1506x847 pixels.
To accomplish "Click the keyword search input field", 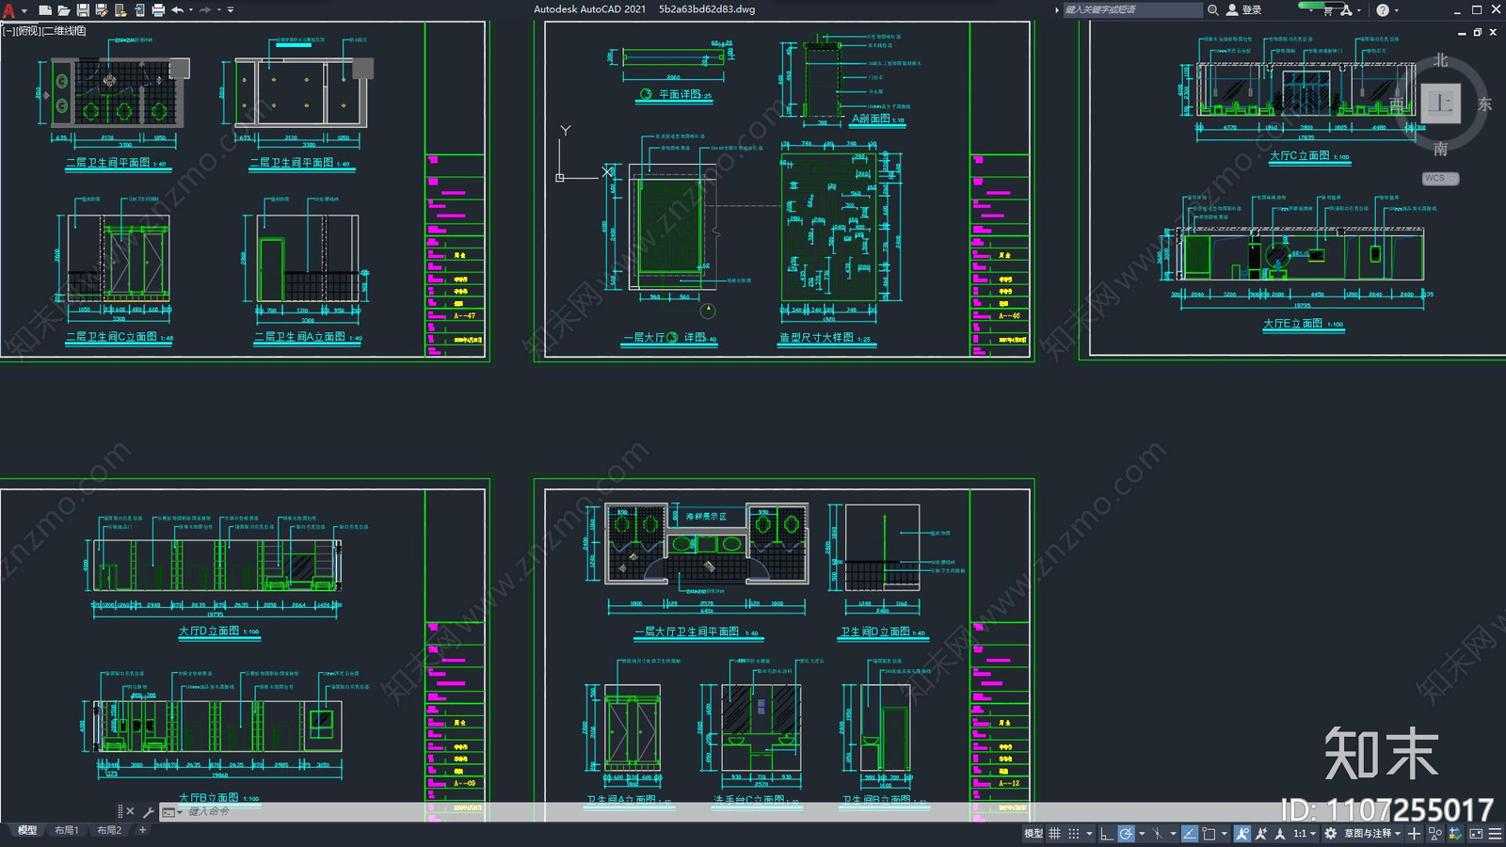I will (1132, 9).
